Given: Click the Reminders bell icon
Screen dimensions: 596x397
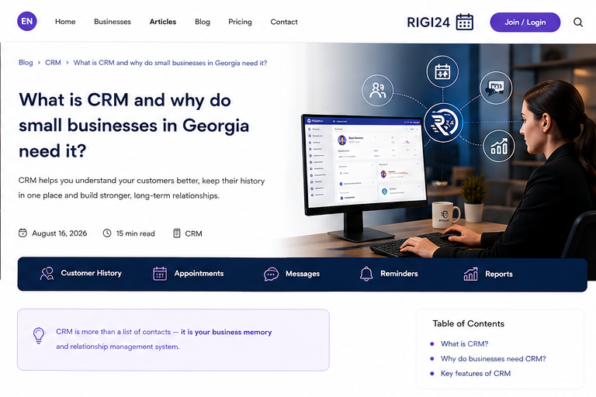Looking at the screenshot, I should 366,274.
